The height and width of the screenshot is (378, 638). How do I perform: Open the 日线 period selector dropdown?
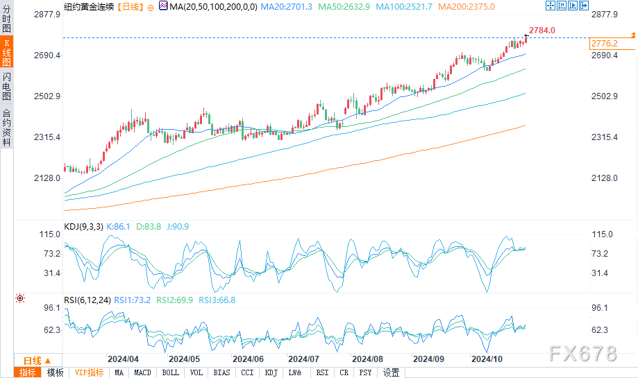click(x=37, y=361)
